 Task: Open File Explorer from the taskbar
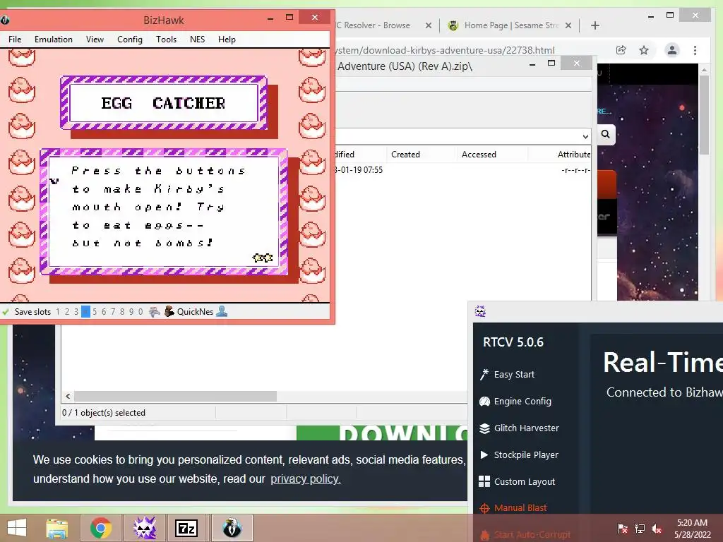(x=57, y=528)
